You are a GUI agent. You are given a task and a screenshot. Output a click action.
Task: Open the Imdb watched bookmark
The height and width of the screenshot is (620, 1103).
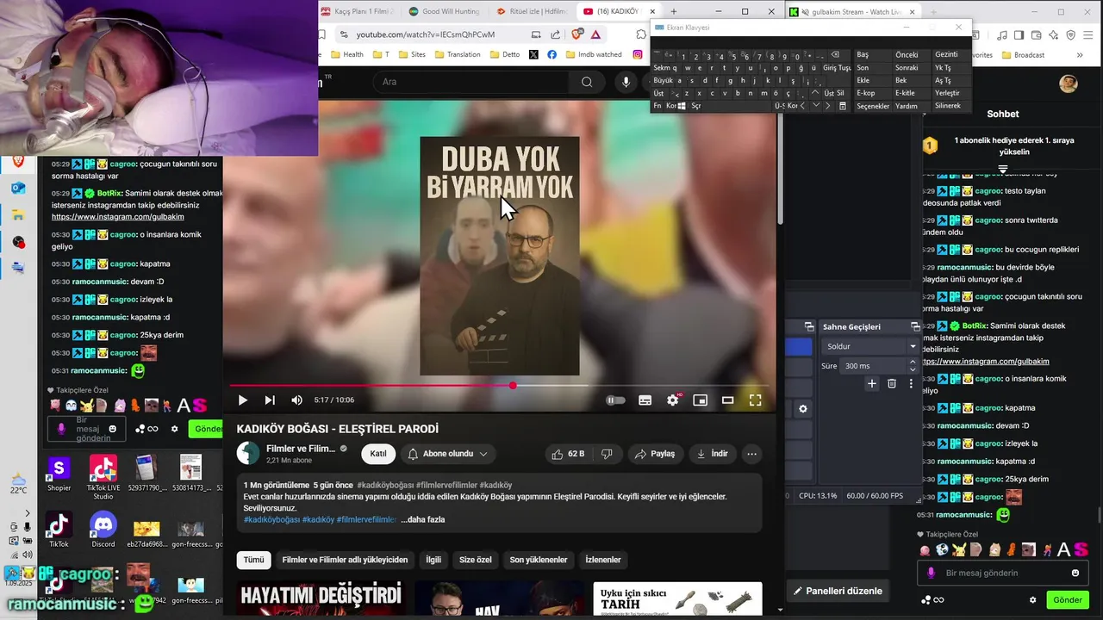click(x=593, y=54)
